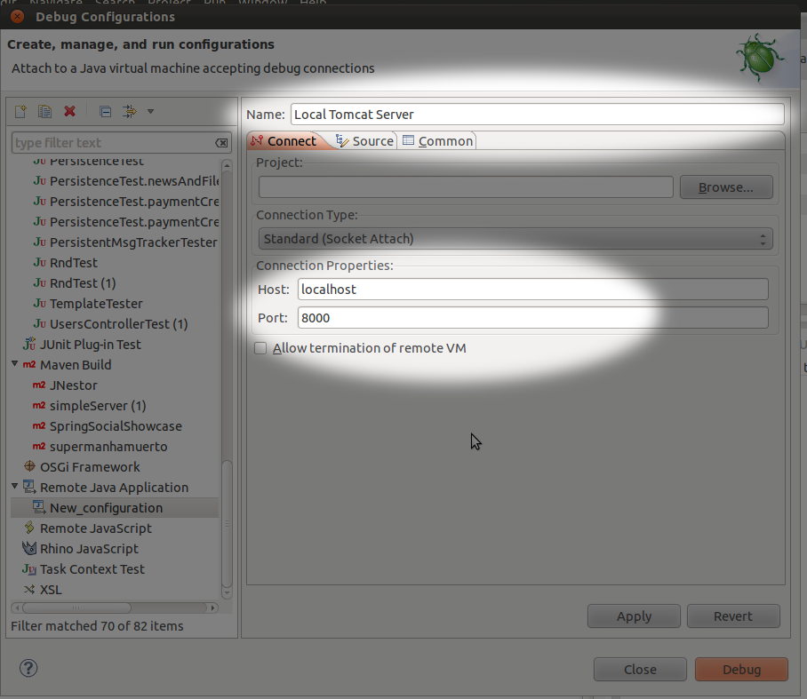Open the filter options dropdown arrow
Screen dimensions: 807x699
pyautogui.click(x=150, y=111)
